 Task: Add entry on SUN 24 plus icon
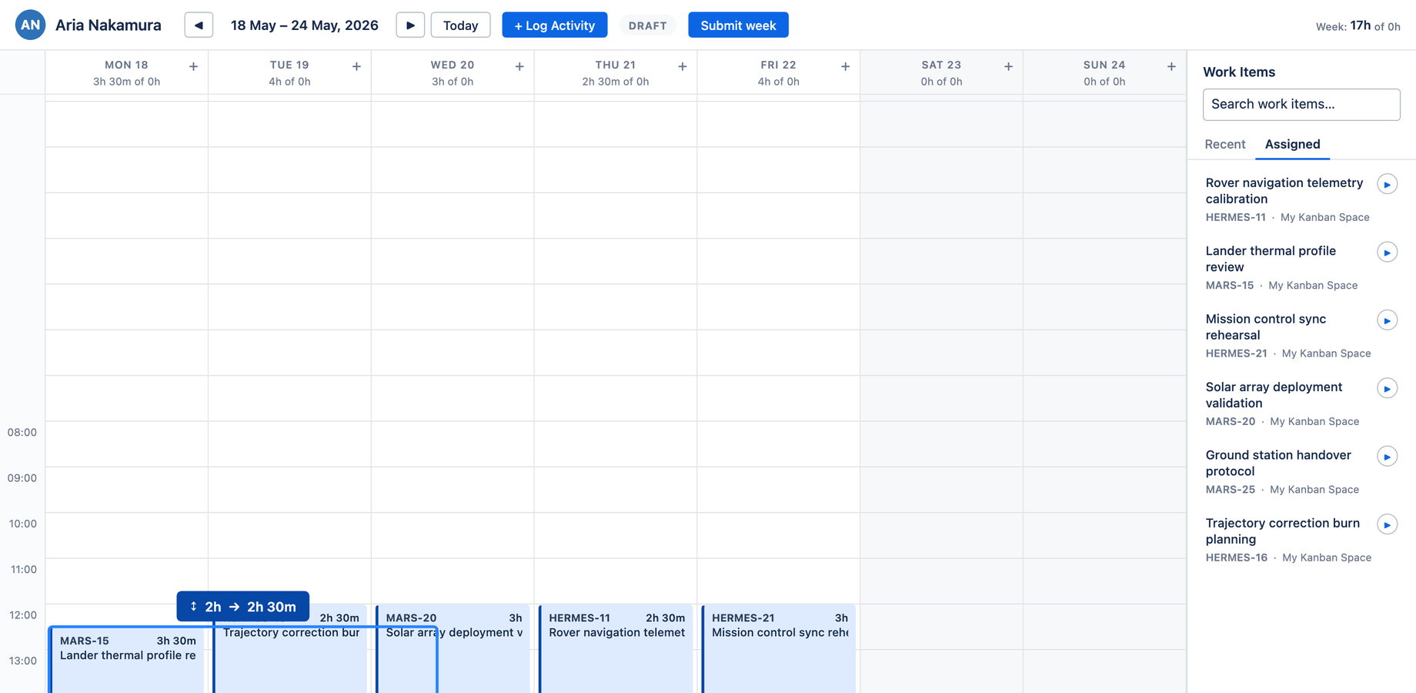pos(1171,67)
